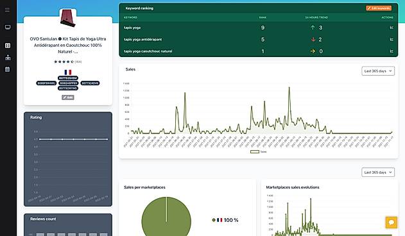Click the red down-arrow trend for 'tapis yoga antidérapant'
Image resolution: width=405 pixels, height=236 pixels.
tap(313, 40)
